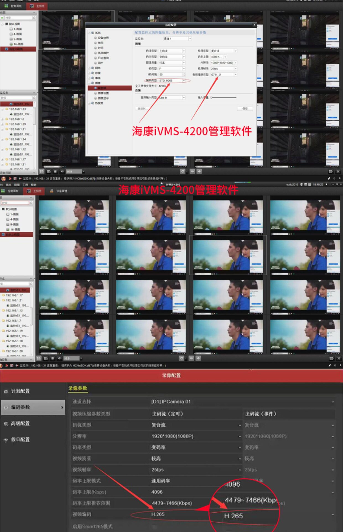The height and width of the screenshot is (532, 343).
Task: Expand 192.168.1.33 device in top window
Action: pyautogui.click(x=2, y=109)
